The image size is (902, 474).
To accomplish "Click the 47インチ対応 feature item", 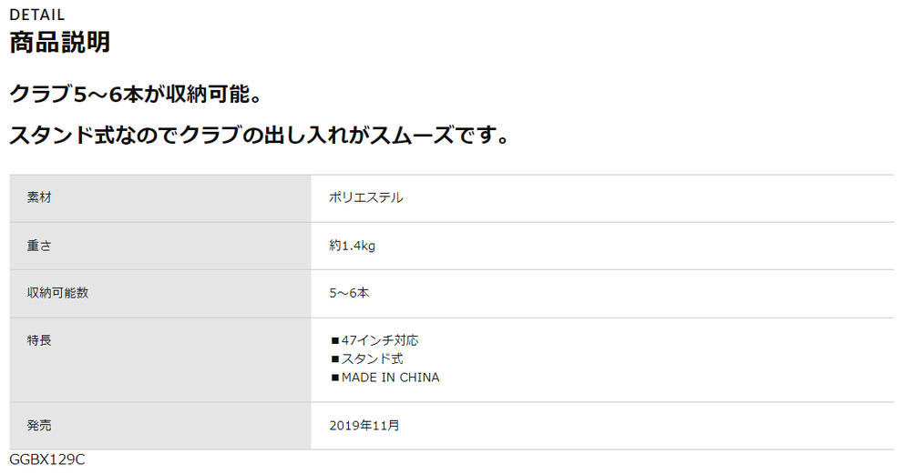I will click(380, 340).
